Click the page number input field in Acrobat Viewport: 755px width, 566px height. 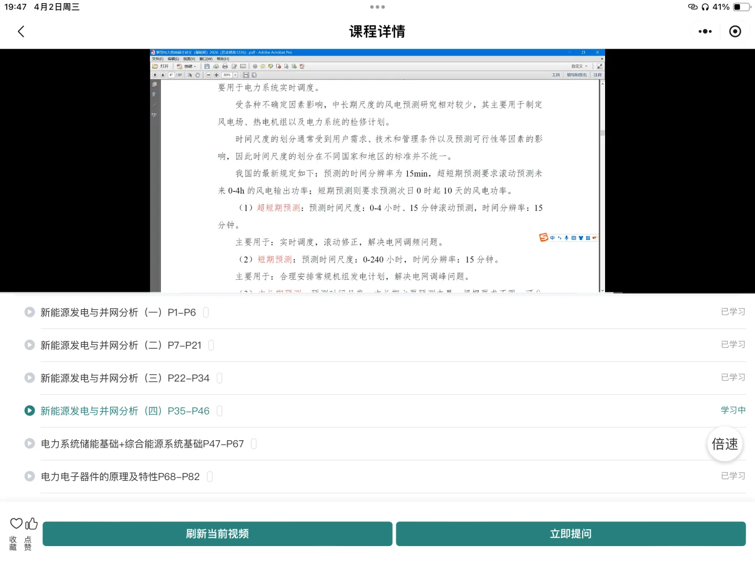click(170, 75)
